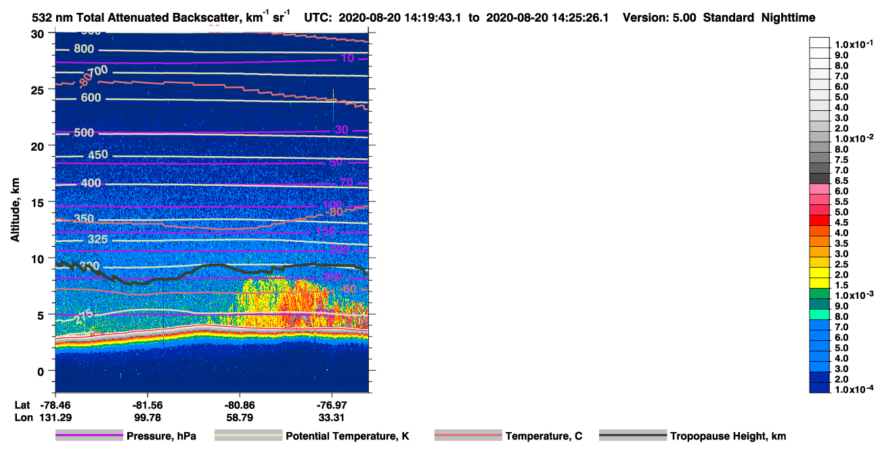This screenshot has width=880, height=451.
Task: Click the 25 tick label on altitude axis
Action: click(x=39, y=89)
